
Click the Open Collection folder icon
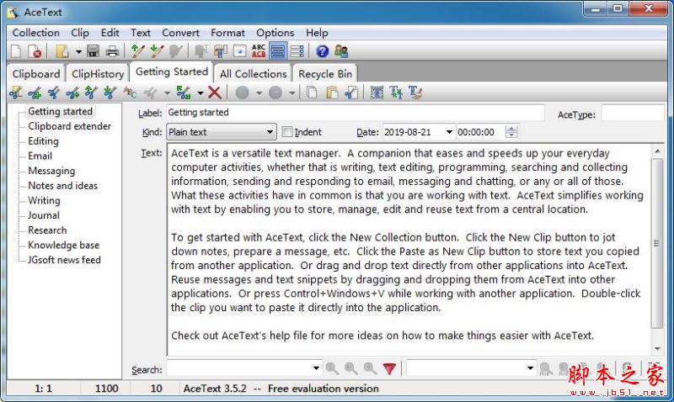(x=62, y=51)
